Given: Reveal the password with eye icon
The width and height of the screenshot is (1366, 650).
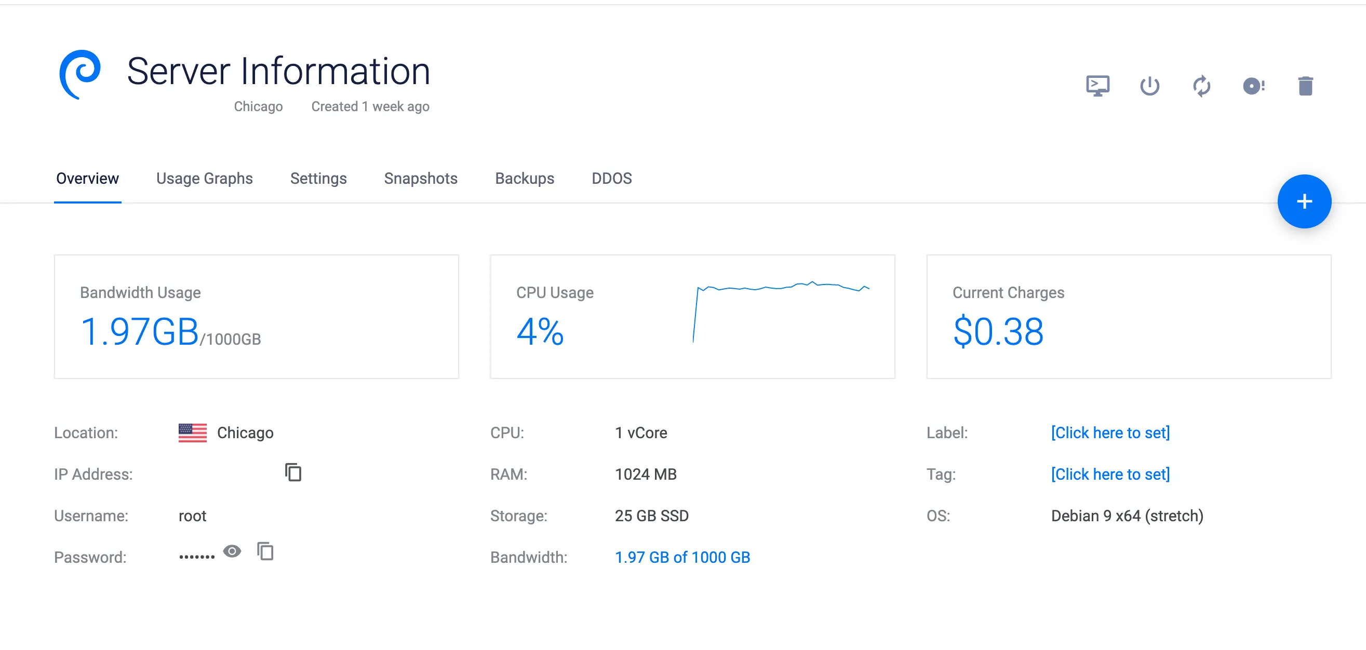Looking at the screenshot, I should tap(232, 551).
